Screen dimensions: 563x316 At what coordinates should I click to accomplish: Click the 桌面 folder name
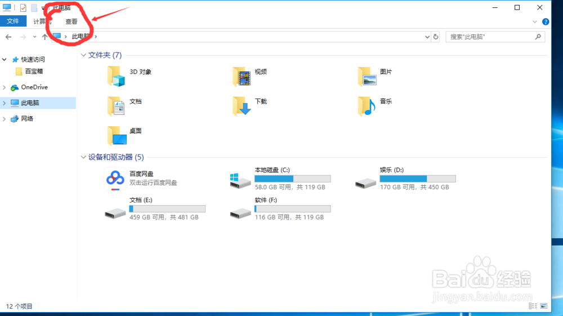coord(135,131)
